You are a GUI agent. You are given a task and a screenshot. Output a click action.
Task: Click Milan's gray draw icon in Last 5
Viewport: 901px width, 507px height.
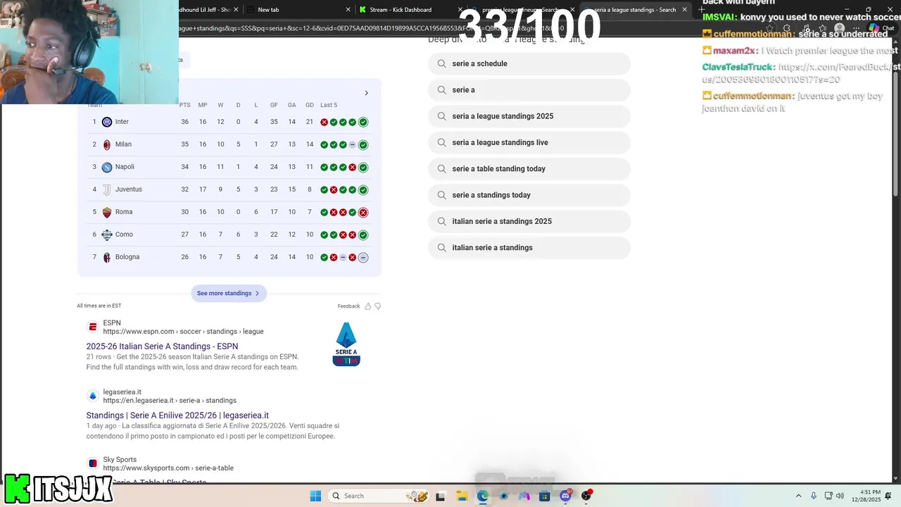point(353,145)
